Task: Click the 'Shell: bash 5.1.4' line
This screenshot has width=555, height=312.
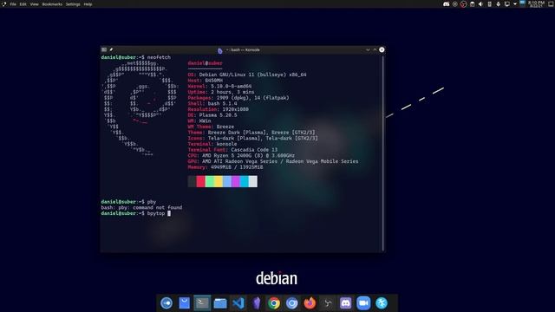Action: 212,104
